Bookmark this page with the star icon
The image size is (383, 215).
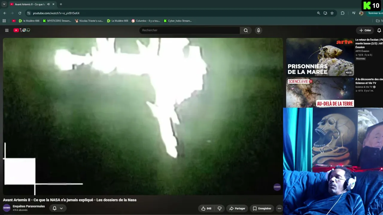pyautogui.click(x=332, y=13)
